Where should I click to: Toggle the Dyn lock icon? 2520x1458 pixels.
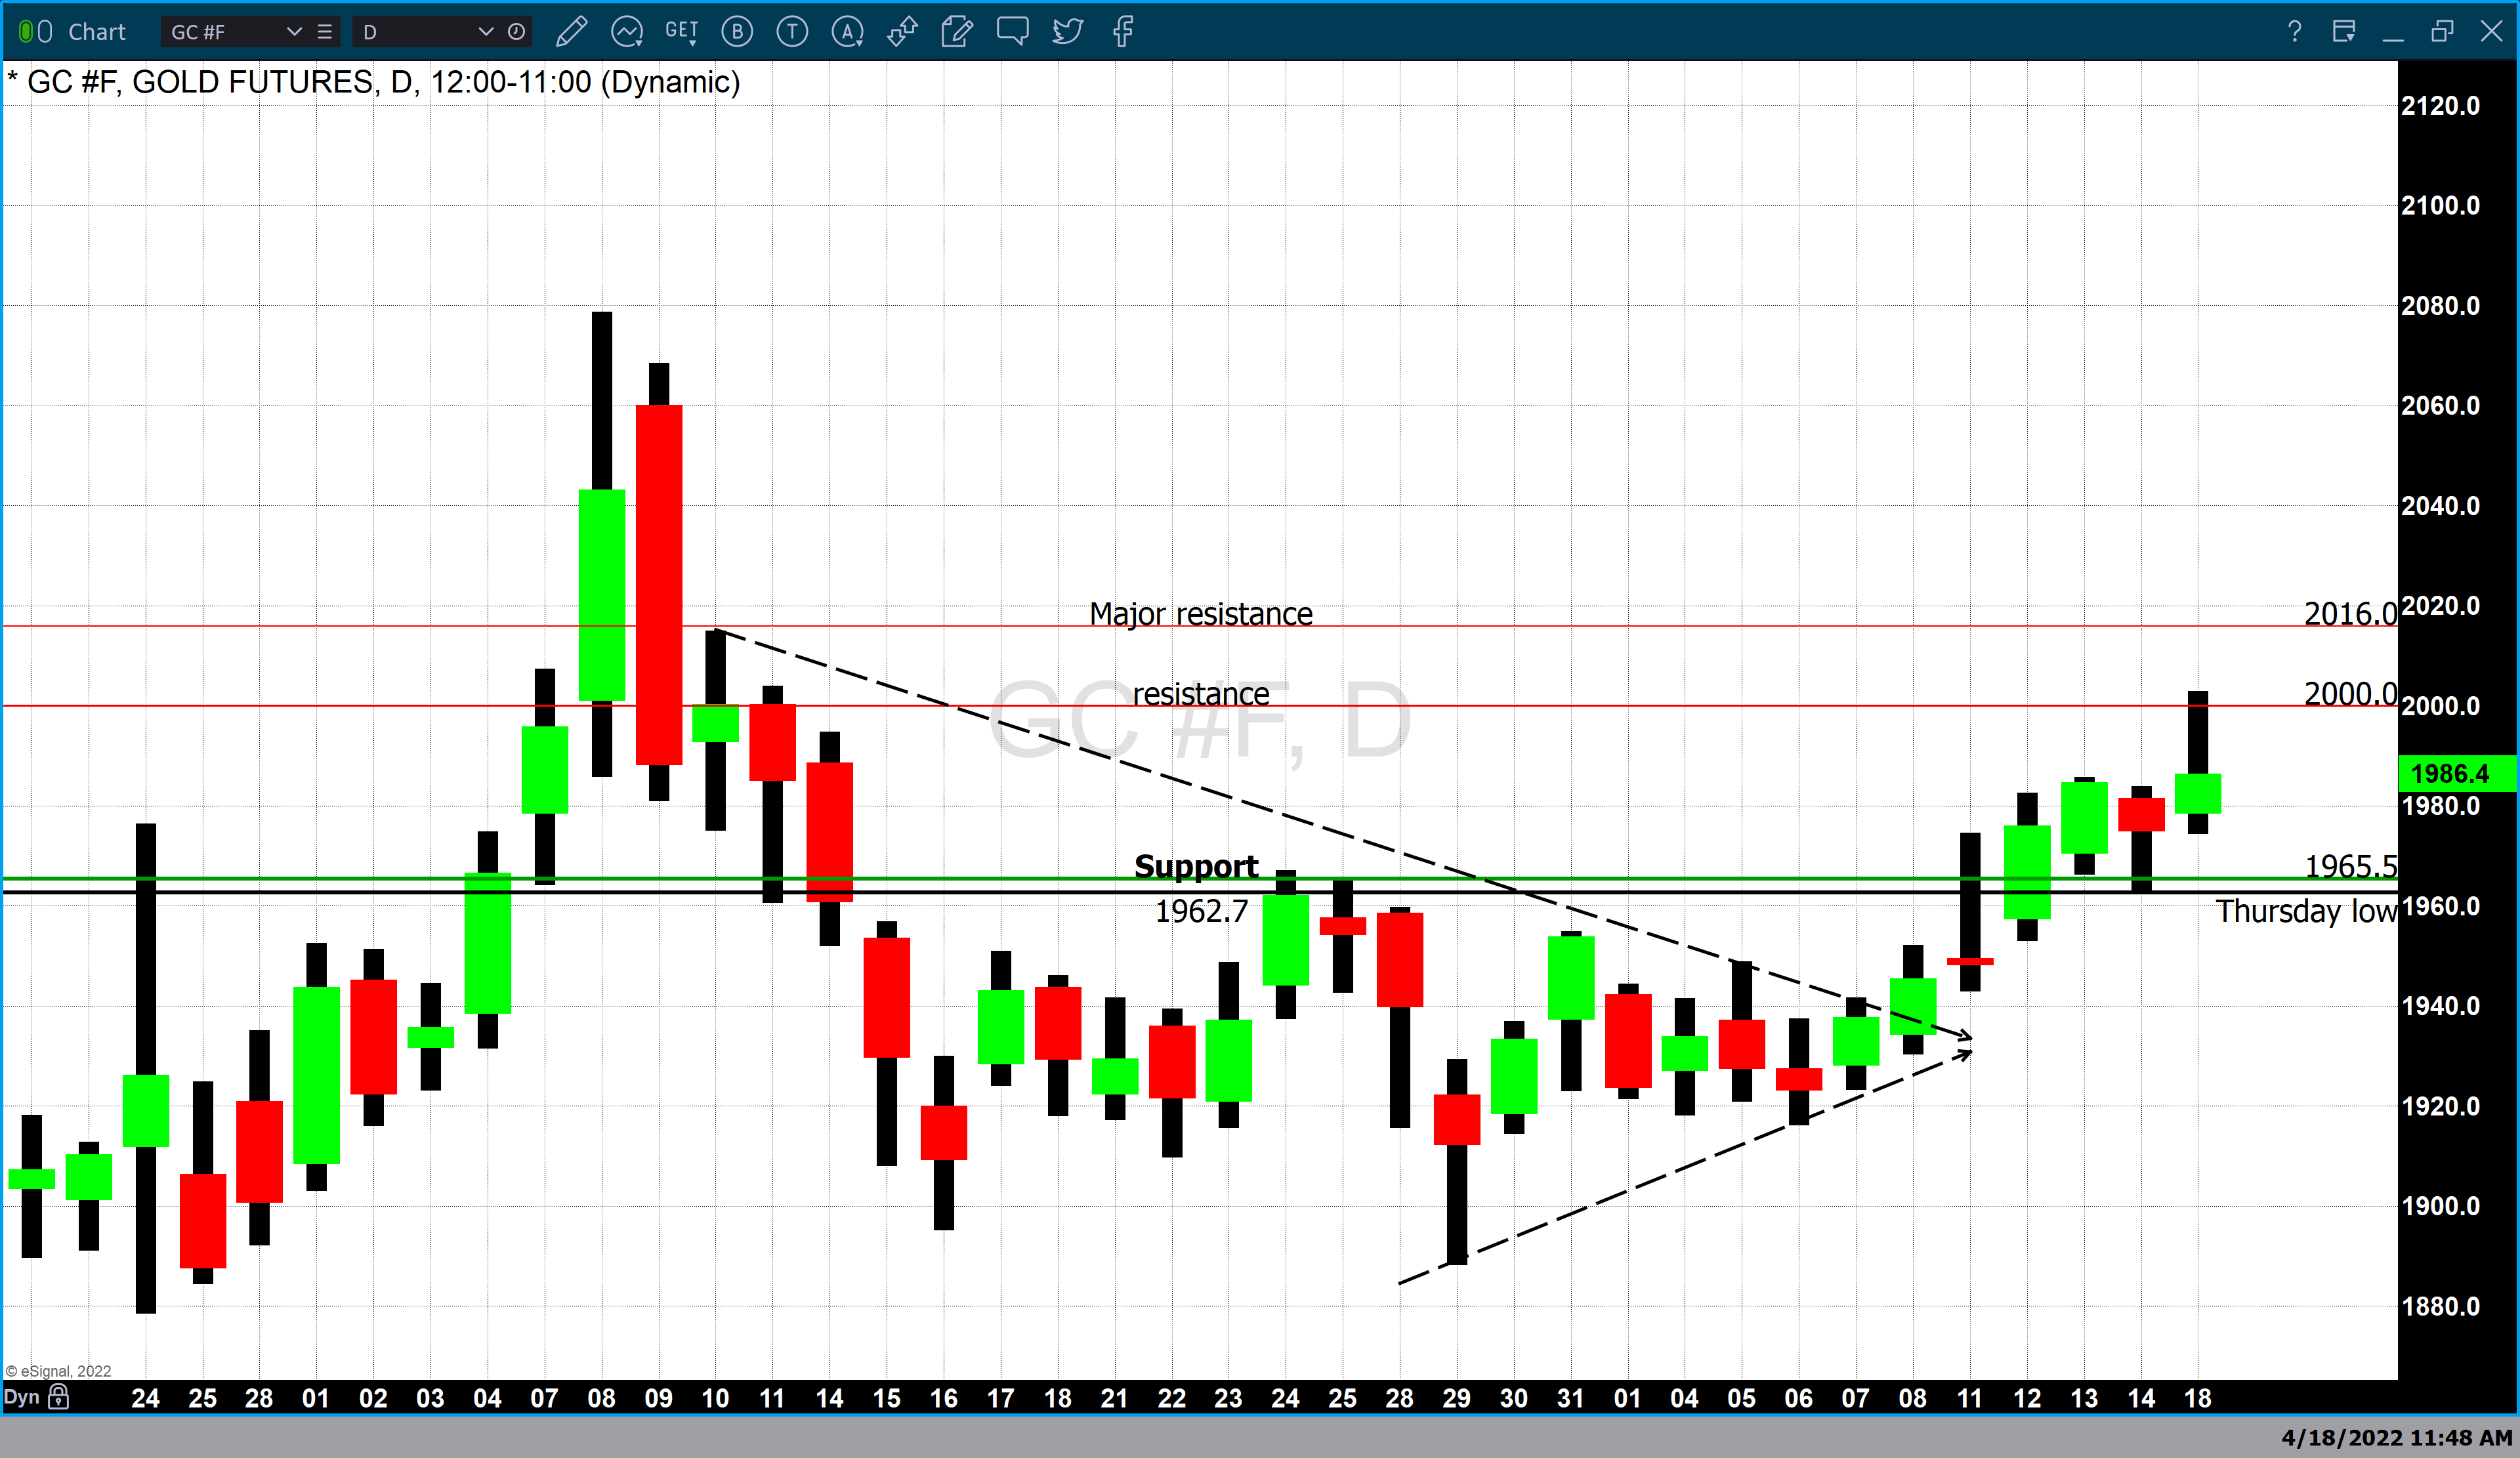[x=59, y=1397]
